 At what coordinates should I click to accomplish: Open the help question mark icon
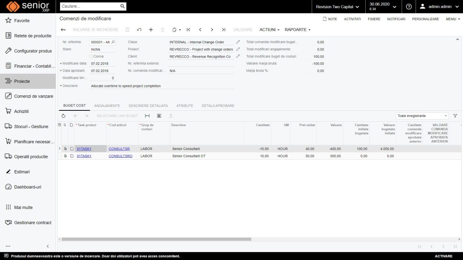409,7
